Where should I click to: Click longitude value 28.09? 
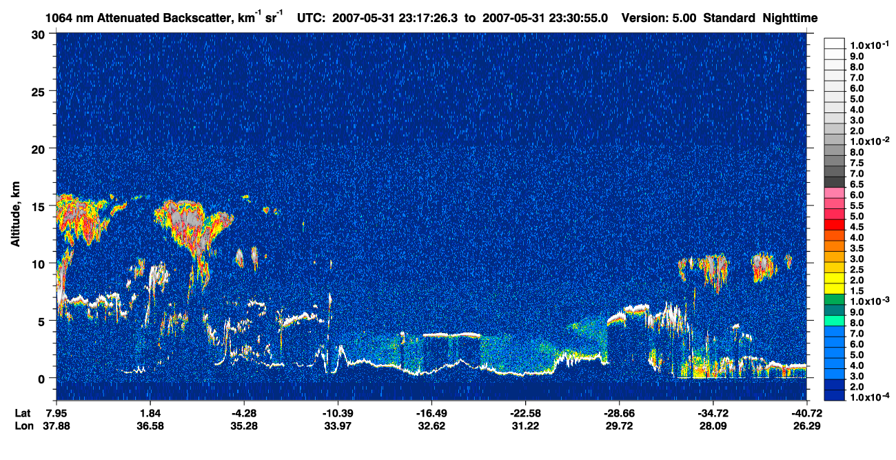[713, 426]
